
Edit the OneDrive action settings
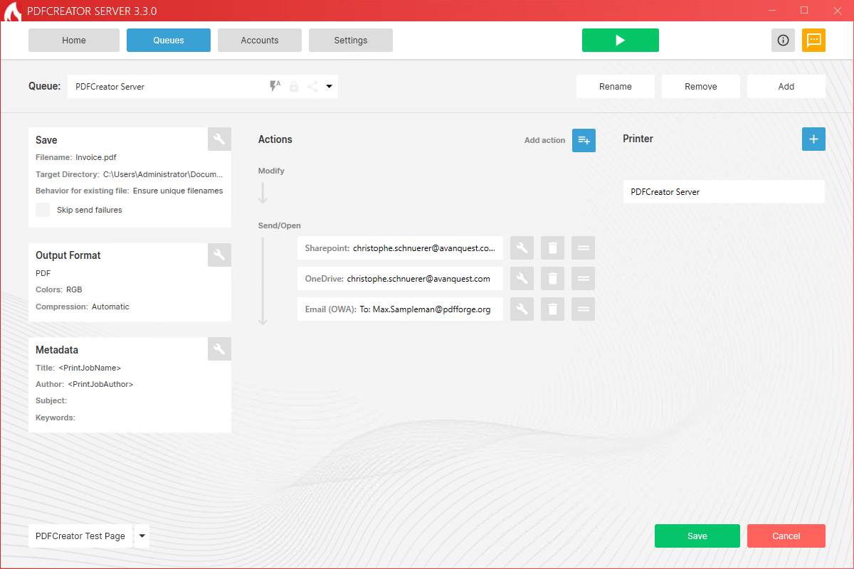(522, 279)
